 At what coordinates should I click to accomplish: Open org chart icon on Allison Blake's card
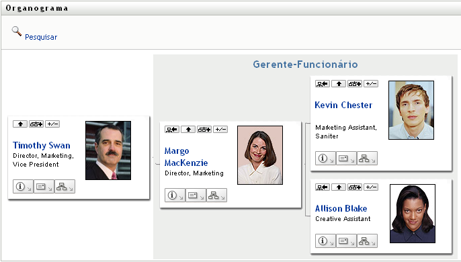pos(367,241)
